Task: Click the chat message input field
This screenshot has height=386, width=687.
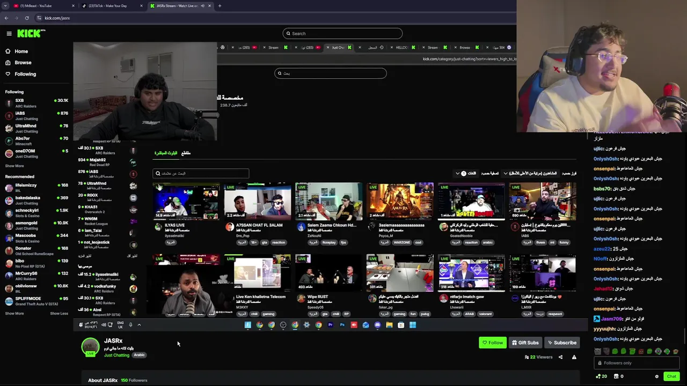Action: [x=636, y=363]
